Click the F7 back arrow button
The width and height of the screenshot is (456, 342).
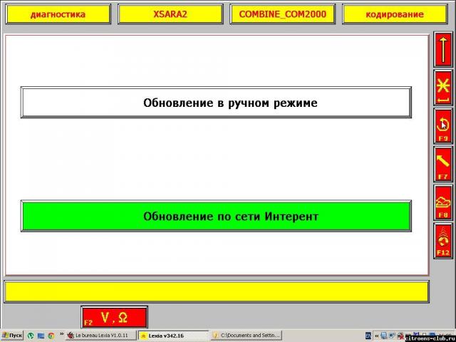click(443, 165)
